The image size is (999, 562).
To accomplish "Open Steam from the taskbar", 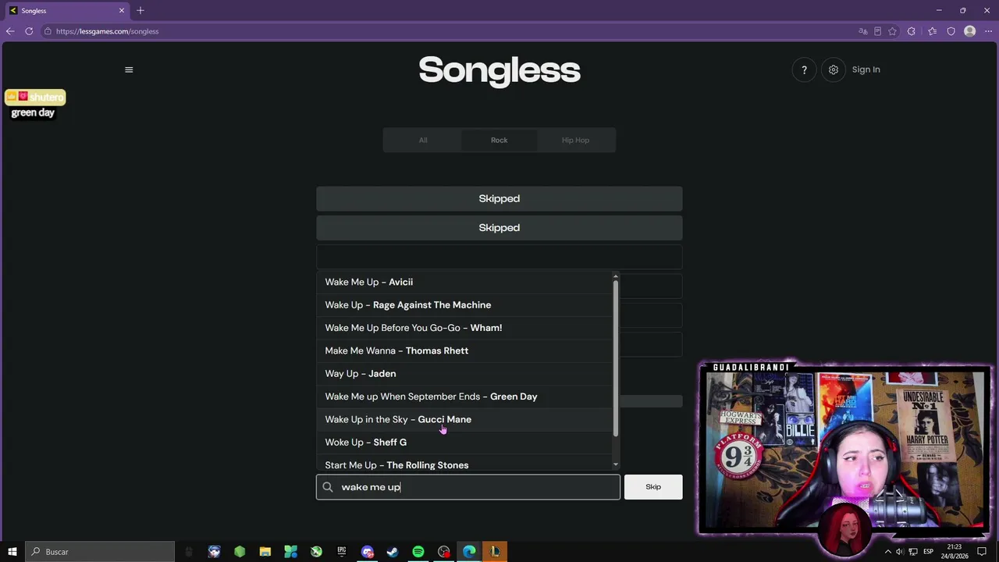I will coord(393,552).
